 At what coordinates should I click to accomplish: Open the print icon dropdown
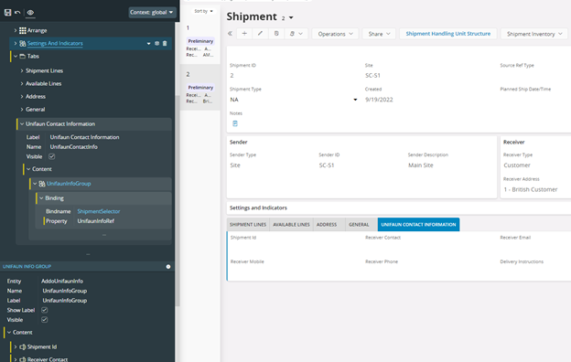[296, 34]
